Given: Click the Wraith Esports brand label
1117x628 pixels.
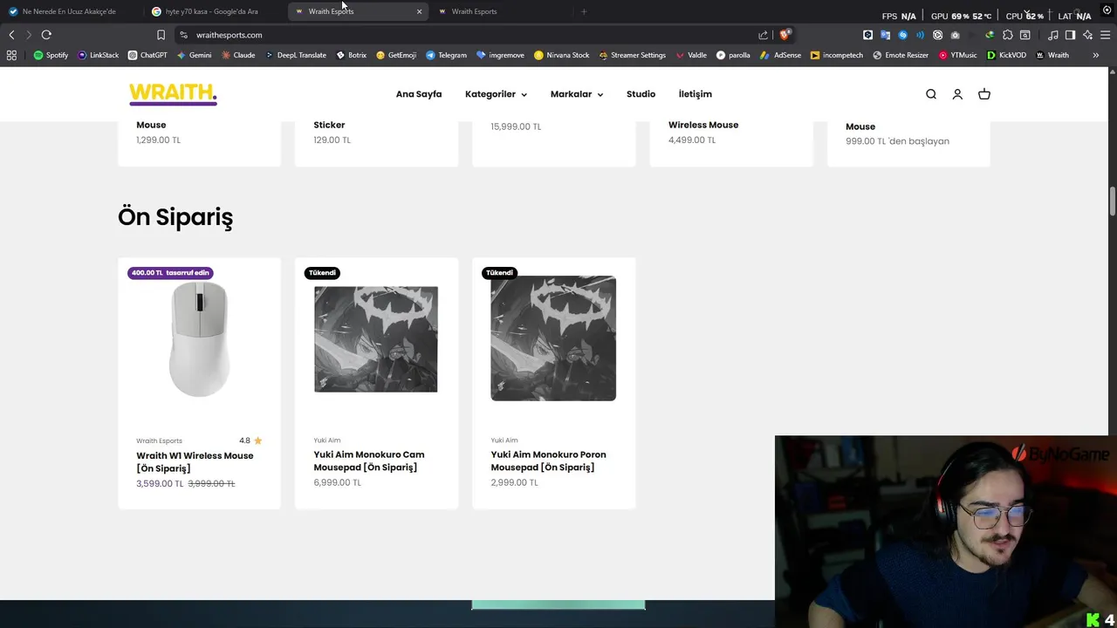Looking at the screenshot, I should (159, 440).
